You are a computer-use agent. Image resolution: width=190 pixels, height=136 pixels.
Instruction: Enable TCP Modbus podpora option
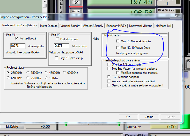pyautogui.click(x=109, y=77)
